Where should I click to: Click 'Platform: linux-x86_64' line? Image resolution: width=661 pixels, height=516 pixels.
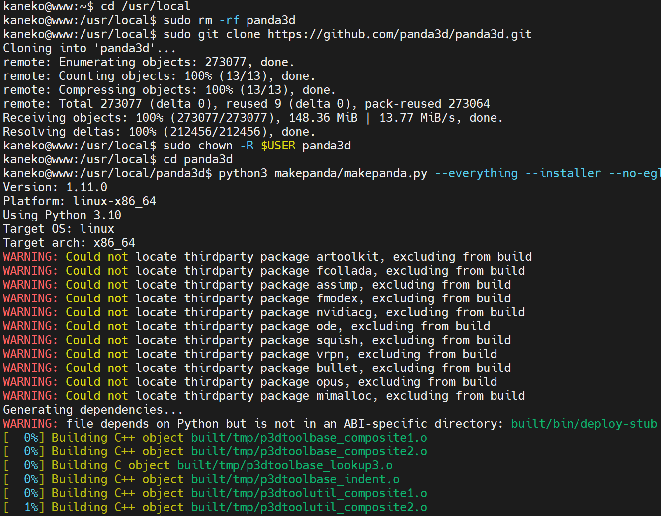point(80,201)
